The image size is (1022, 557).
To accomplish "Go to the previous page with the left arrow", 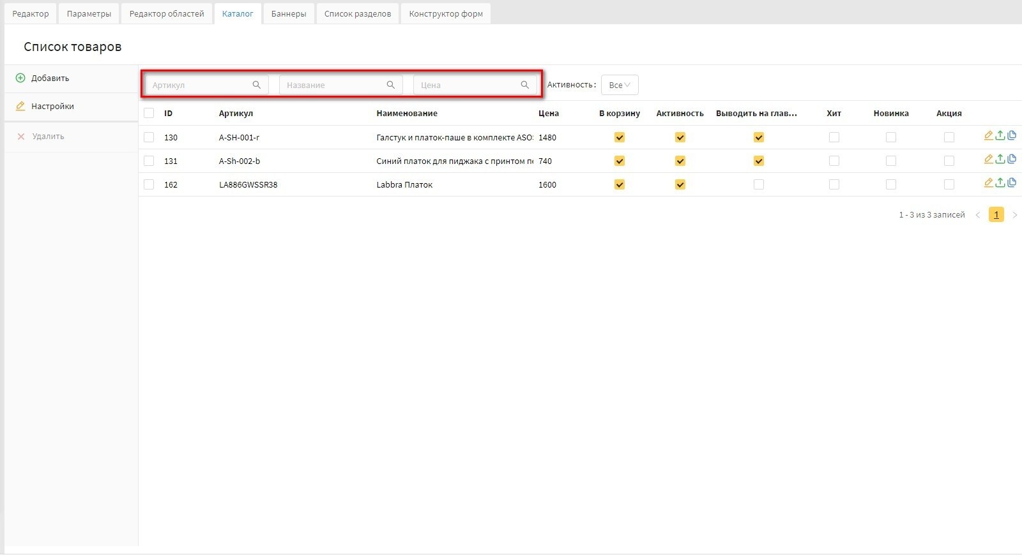I will (977, 215).
